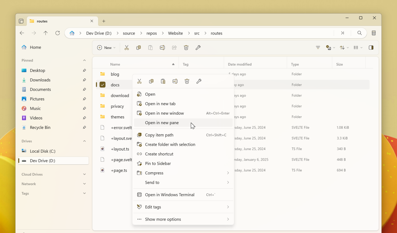Screen dimensions: 397x233
Task: Choose Open in Windows Terminal from the menu
Action: pos(169,195)
